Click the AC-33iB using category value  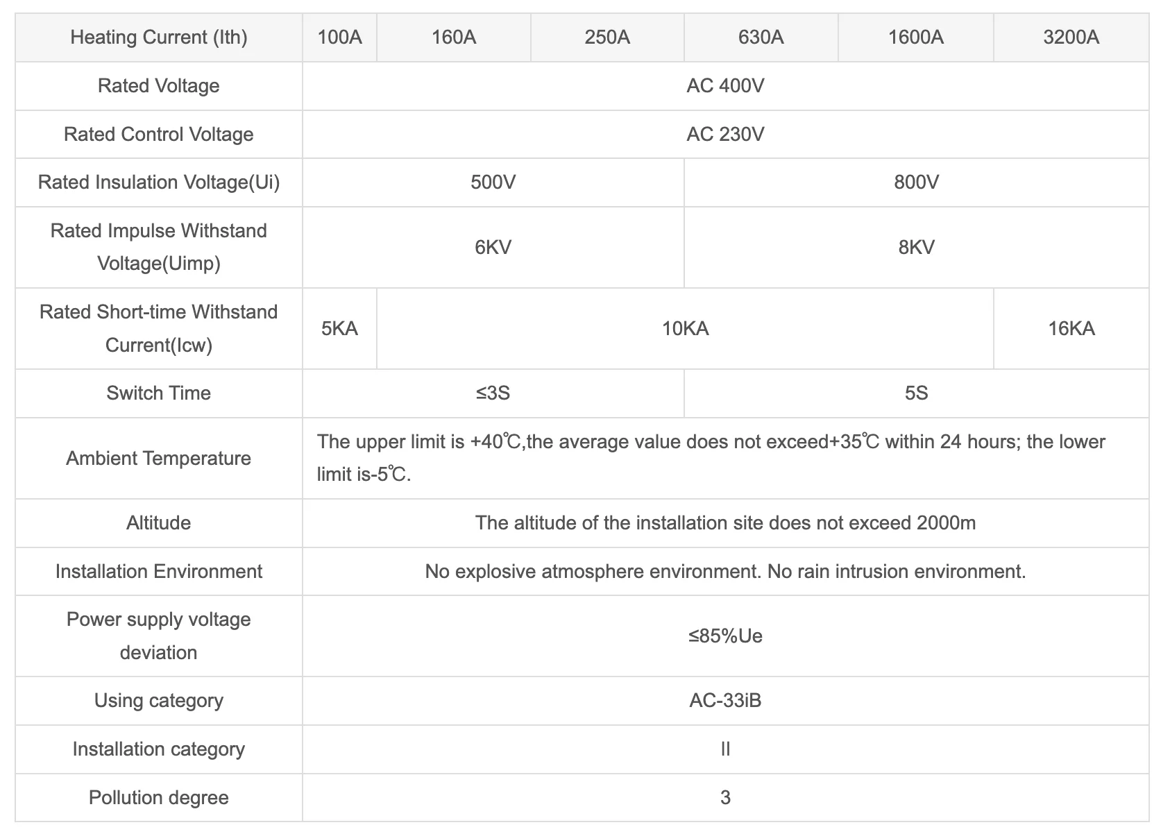point(726,701)
